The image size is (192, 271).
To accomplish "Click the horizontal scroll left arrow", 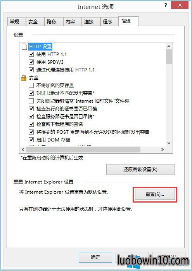I will 23,149.
